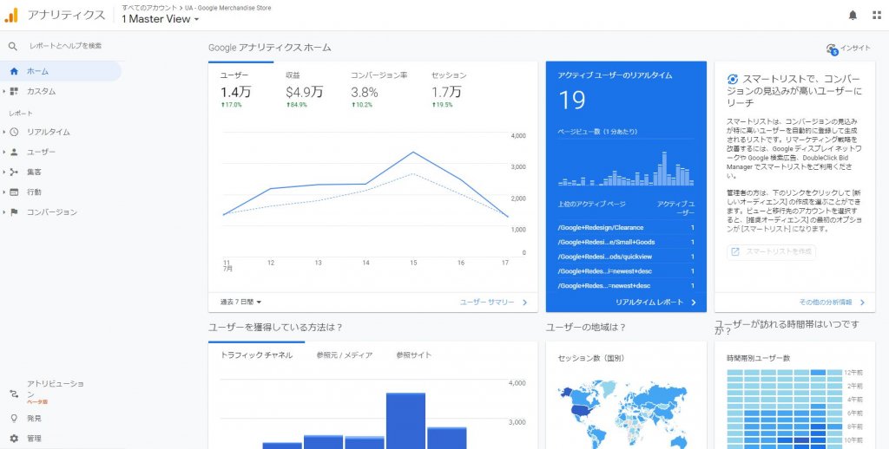This screenshot has width=889, height=449.
Task: Go to ホーム in the sidebar
Action: 61,71
